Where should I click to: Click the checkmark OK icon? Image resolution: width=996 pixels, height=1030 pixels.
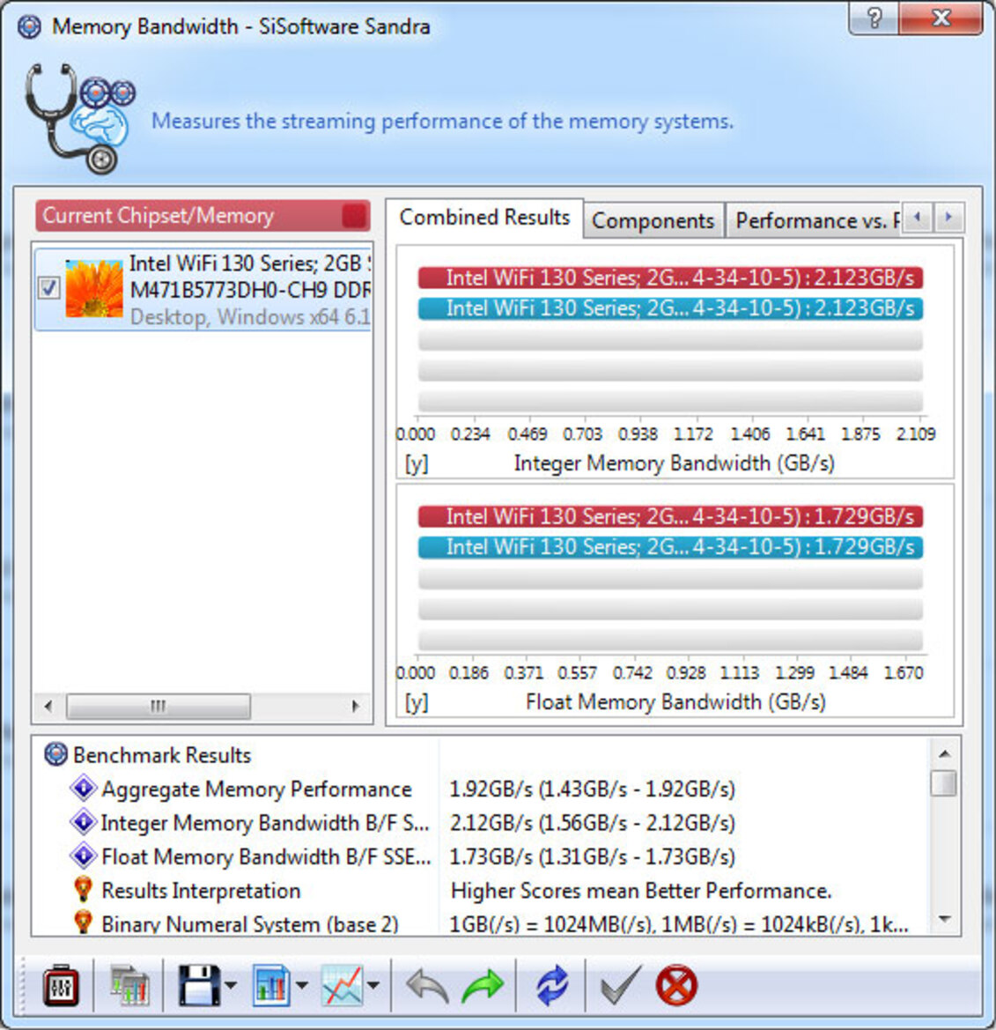click(620, 985)
